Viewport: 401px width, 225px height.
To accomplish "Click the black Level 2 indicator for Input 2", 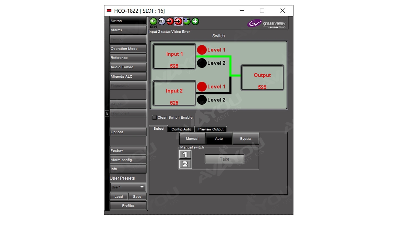I will (x=202, y=100).
